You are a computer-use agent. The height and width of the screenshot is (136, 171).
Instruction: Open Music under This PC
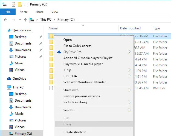point(19,114)
